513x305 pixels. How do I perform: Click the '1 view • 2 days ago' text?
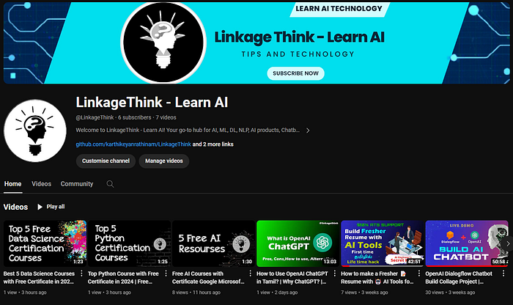[x=277, y=293]
